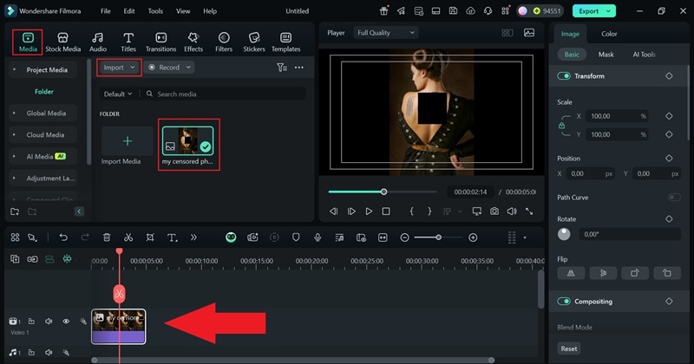Expand the Adjustment Layer item
Viewport: 694px width, 364px height.
(14, 178)
